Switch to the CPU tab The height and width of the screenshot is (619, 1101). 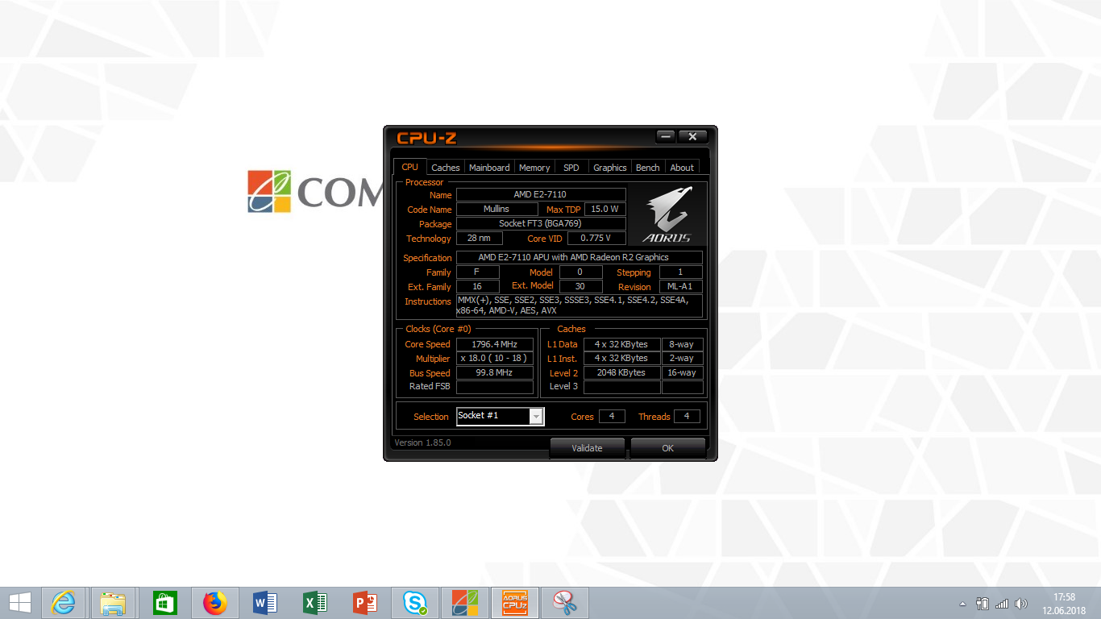point(410,167)
